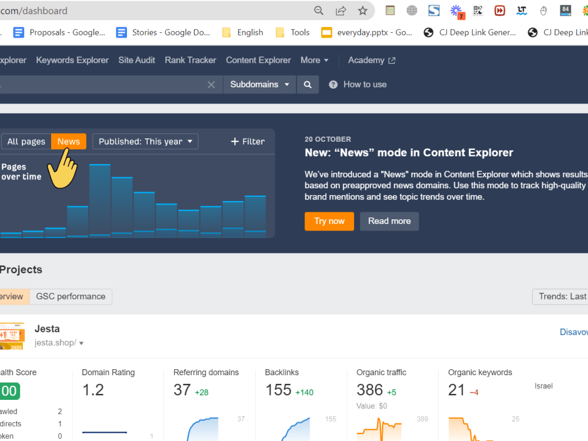
Task: Click the +140 backlinks change value
Action: pos(304,392)
